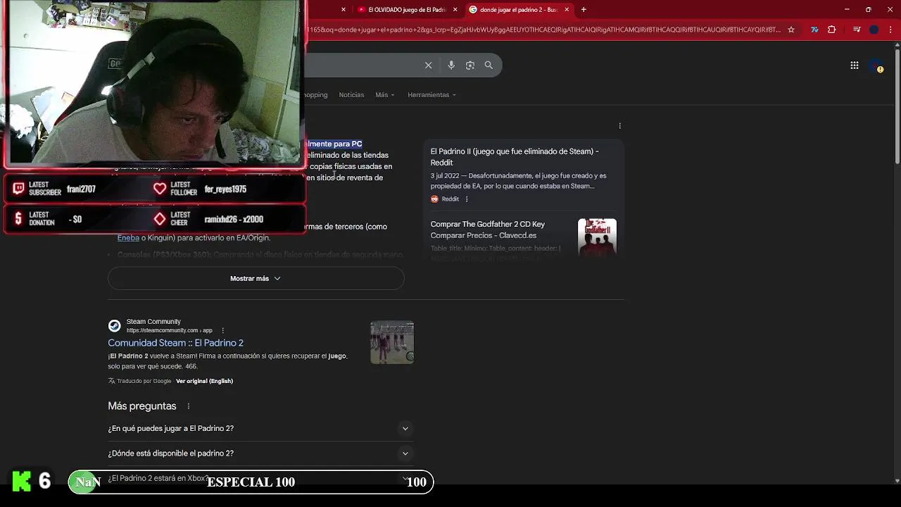901x507 pixels.
Task: Close the 'donde jugar el padrino 2' tab
Action: (x=567, y=10)
